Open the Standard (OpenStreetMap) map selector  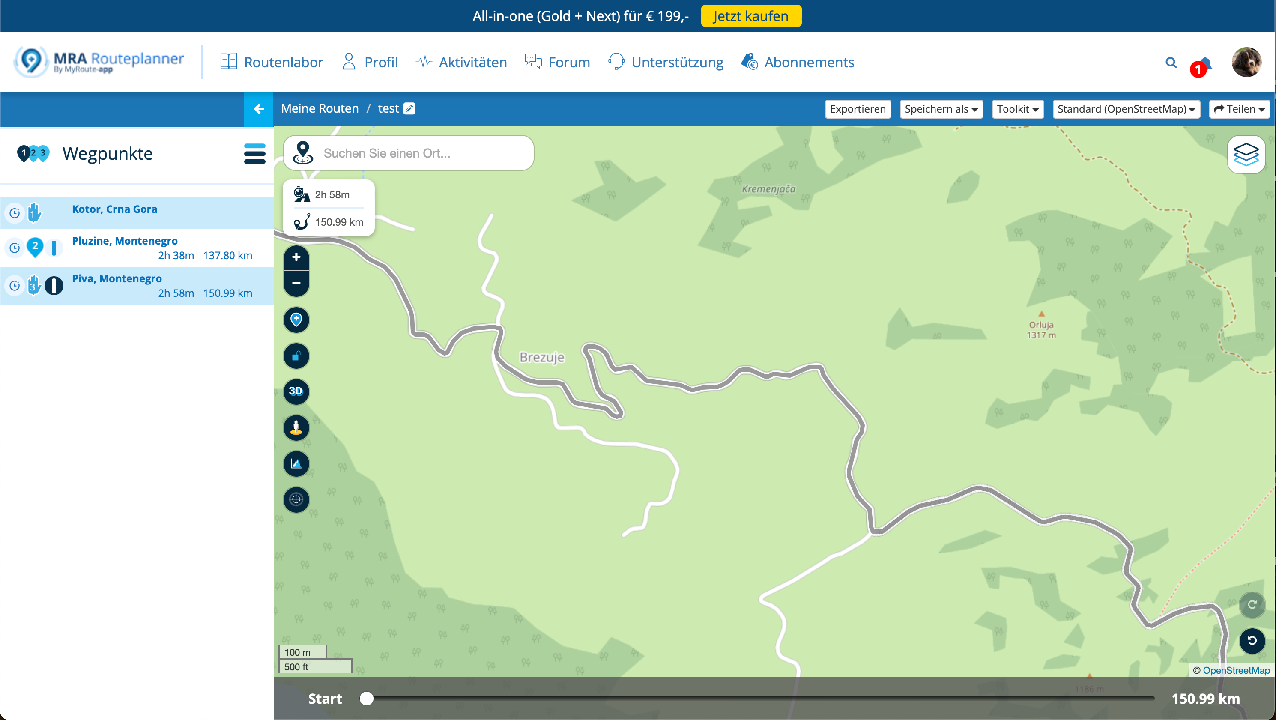1126,109
